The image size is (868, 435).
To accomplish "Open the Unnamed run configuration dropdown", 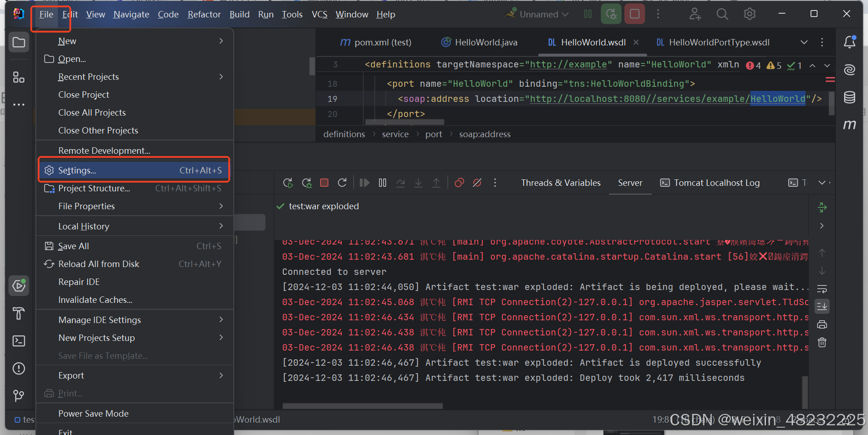I will tap(538, 14).
